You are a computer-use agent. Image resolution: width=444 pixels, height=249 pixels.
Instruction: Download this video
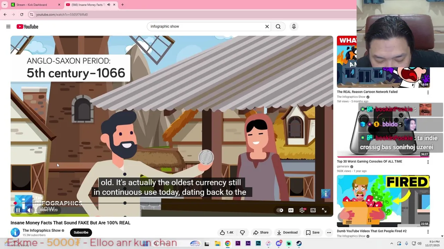287,232
